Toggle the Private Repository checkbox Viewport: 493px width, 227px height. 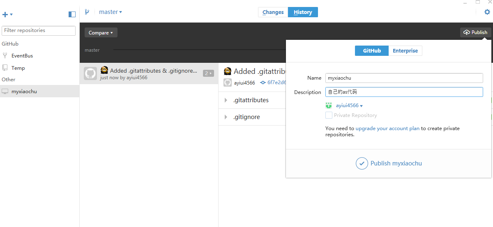click(329, 115)
